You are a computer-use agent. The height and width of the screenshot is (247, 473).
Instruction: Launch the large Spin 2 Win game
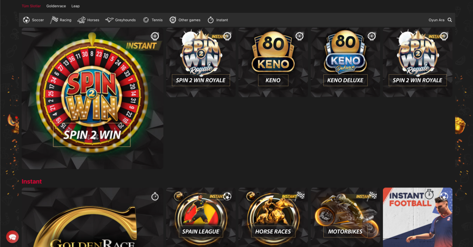click(92, 98)
